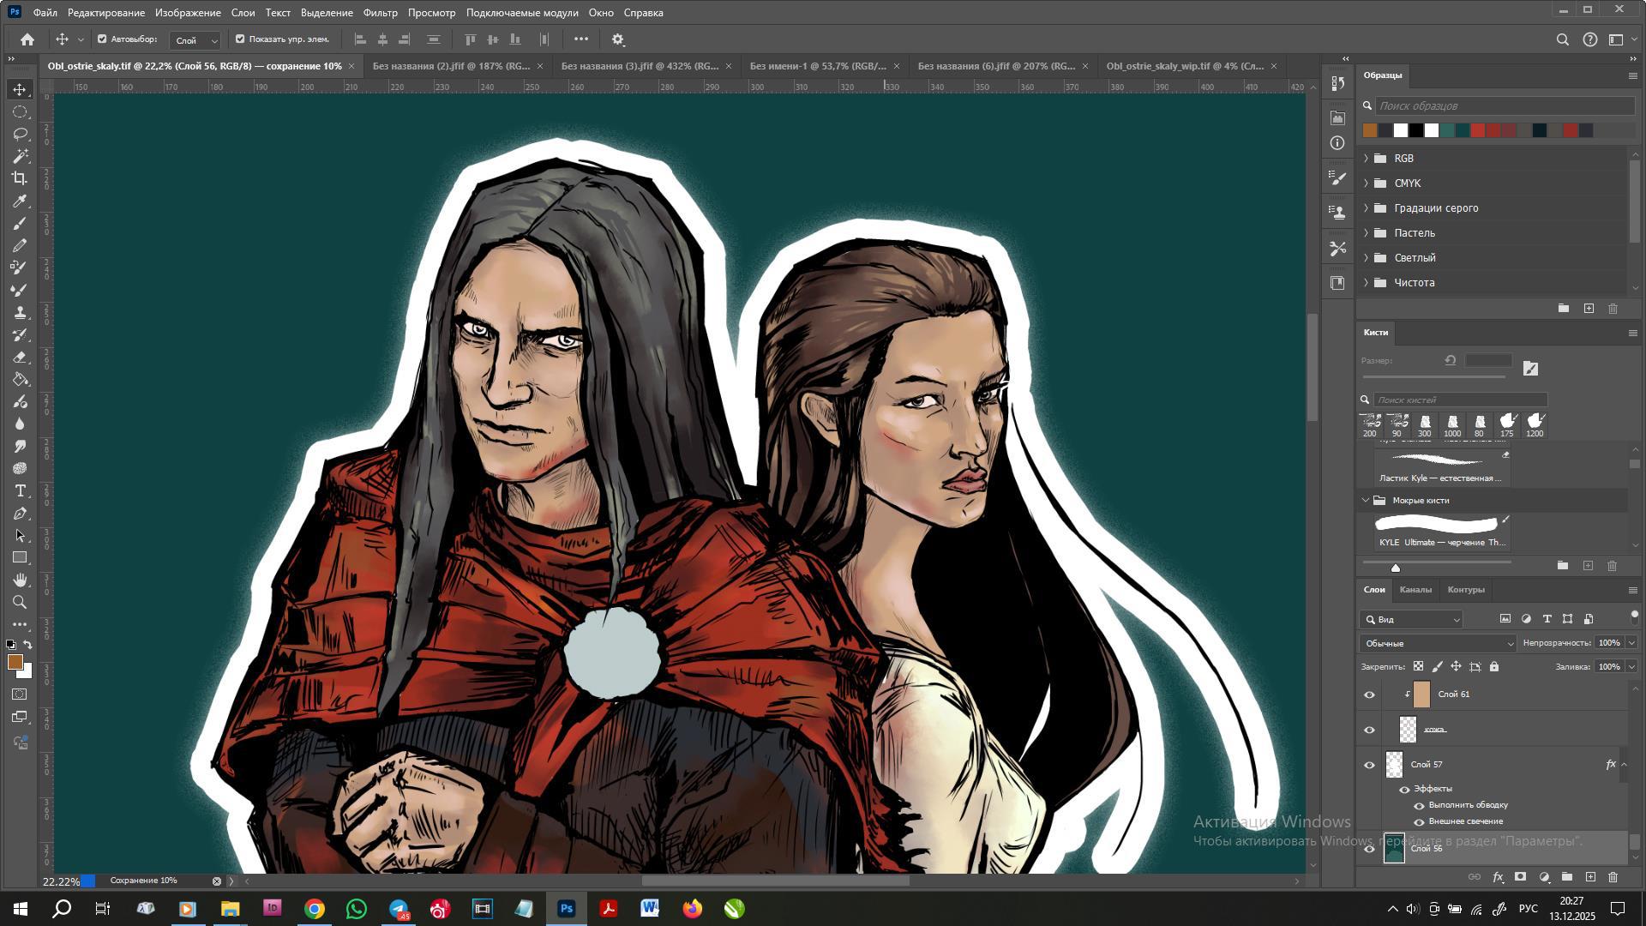Choose the Eyedropper tool
This screenshot has height=926, width=1646.
[20, 201]
